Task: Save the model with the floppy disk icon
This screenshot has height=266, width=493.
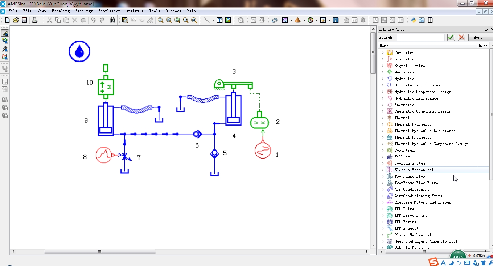Action: [24, 20]
